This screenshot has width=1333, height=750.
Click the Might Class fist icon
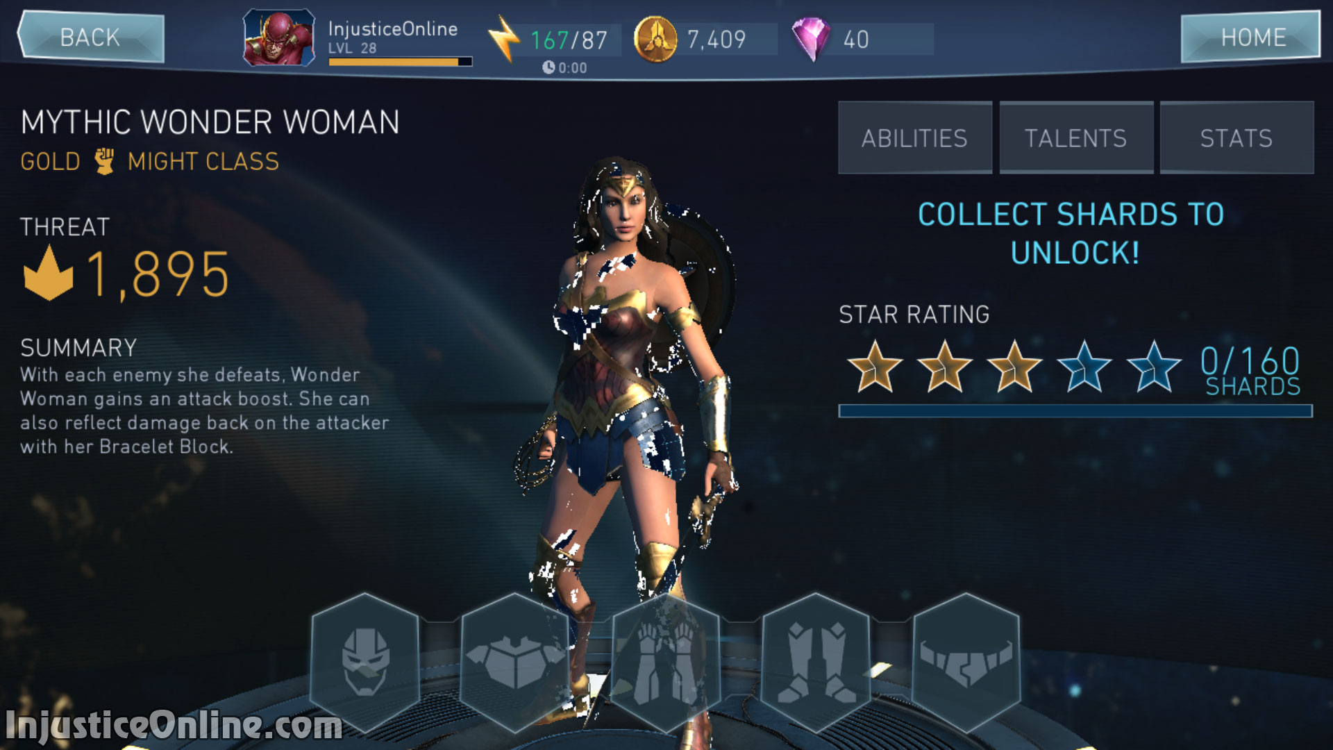tap(104, 161)
